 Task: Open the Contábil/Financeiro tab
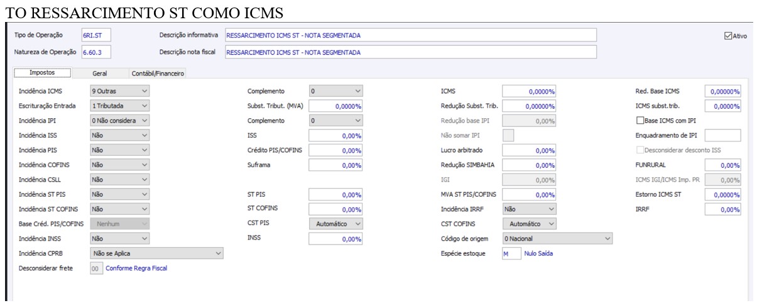(158, 74)
